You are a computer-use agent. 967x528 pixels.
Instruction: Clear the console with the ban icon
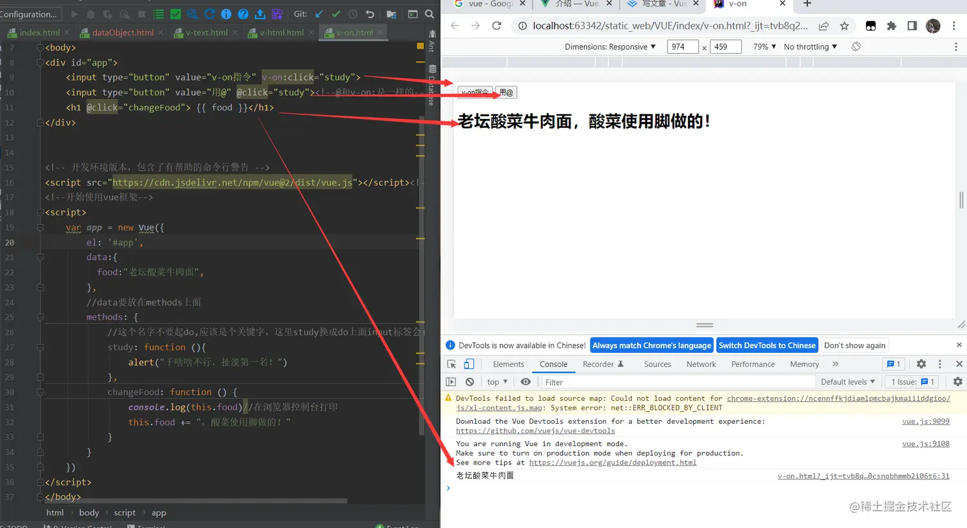point(470,382)
